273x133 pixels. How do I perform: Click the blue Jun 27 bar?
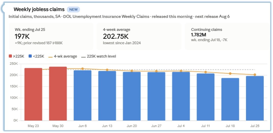(x=156, y=96)
